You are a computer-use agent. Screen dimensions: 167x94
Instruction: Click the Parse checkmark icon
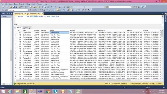(x=50, y=10)
